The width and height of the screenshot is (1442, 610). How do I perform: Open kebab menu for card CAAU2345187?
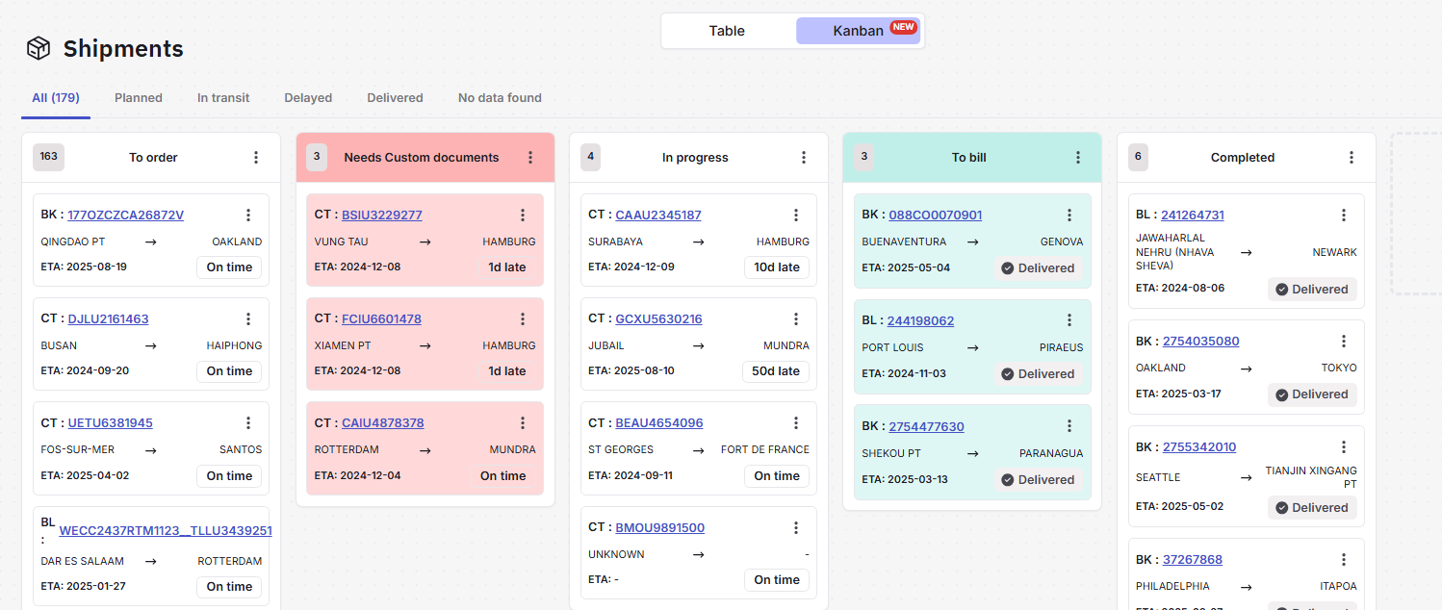(796, 216)
